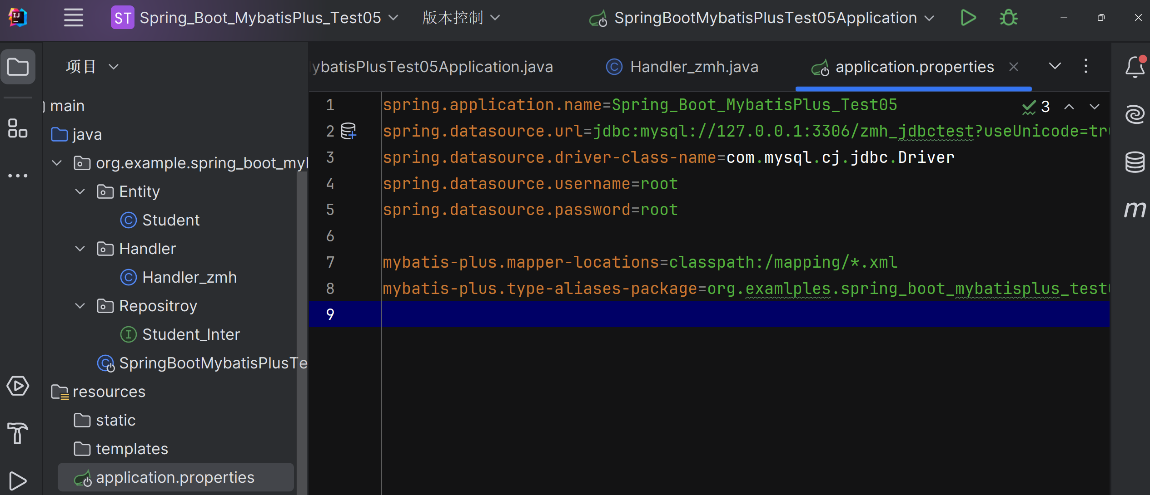Click the green Run button
Viewport: 1150px width, 495px height.
click(968, 18)
